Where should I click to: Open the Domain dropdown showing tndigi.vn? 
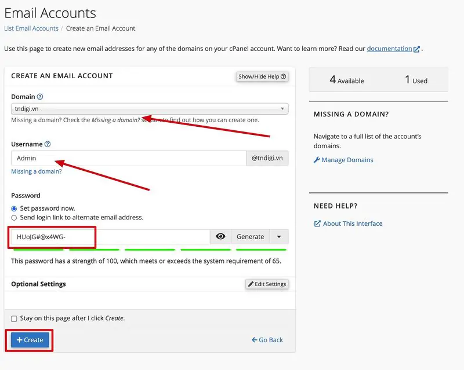(x=150, y=109)
